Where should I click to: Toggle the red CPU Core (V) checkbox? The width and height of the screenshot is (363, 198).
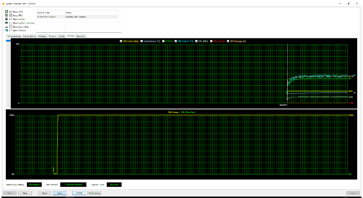(211, 41)
